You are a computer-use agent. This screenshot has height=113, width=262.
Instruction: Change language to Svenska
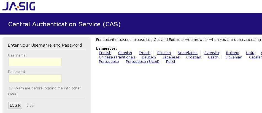point(212,53)
